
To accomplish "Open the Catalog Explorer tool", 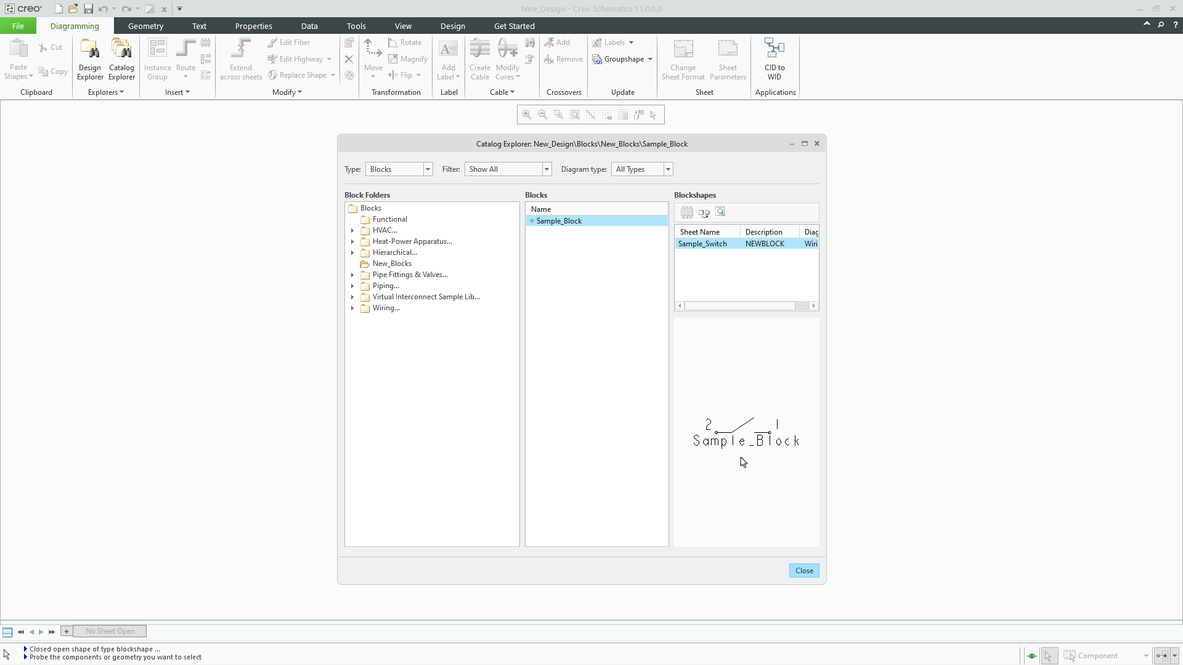I will tap(121, 59).
